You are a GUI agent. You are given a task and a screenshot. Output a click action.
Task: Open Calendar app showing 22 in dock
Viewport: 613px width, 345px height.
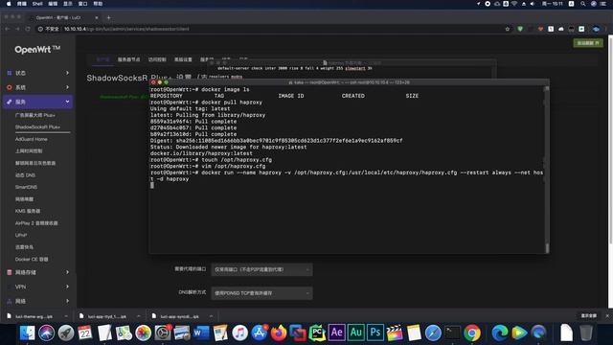pos(85,333)
